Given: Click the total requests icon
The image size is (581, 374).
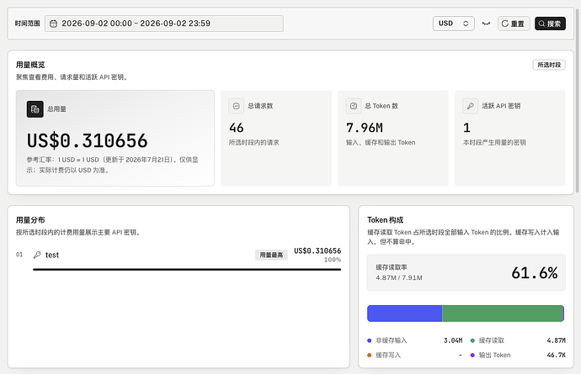Looking at the screenshot, I should 236,106.
